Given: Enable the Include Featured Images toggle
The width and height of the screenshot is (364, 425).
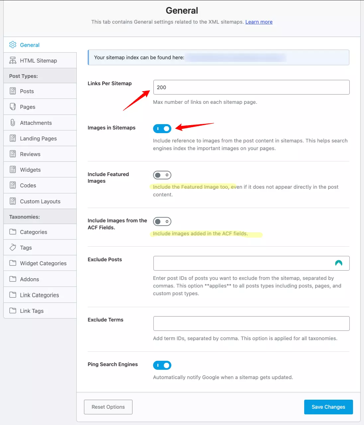Looking at the screenshot, I should (x=162, y=175).
